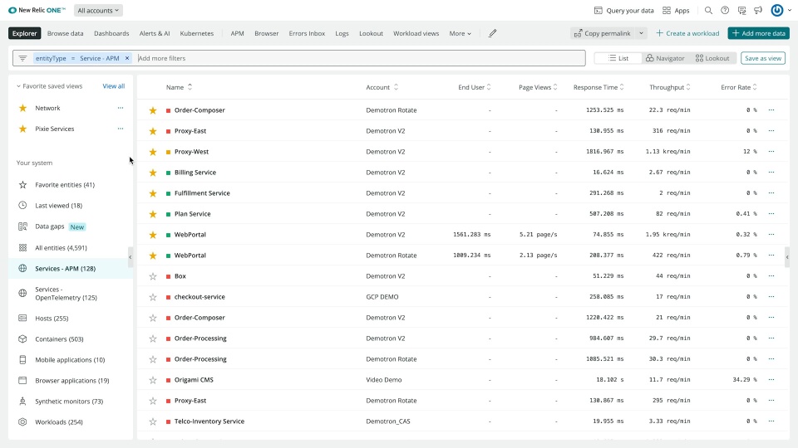
Task: Favorite the Box service star
Action: pyautogui.click(x=153, y=276)
